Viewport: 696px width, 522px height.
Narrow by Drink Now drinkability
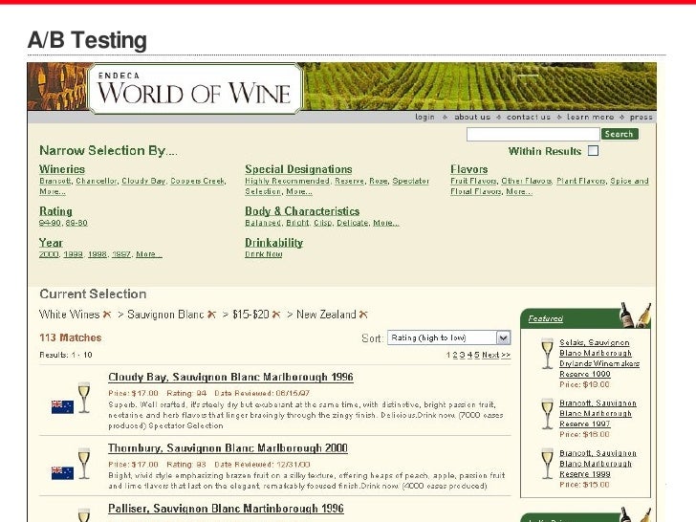[264, 254]
